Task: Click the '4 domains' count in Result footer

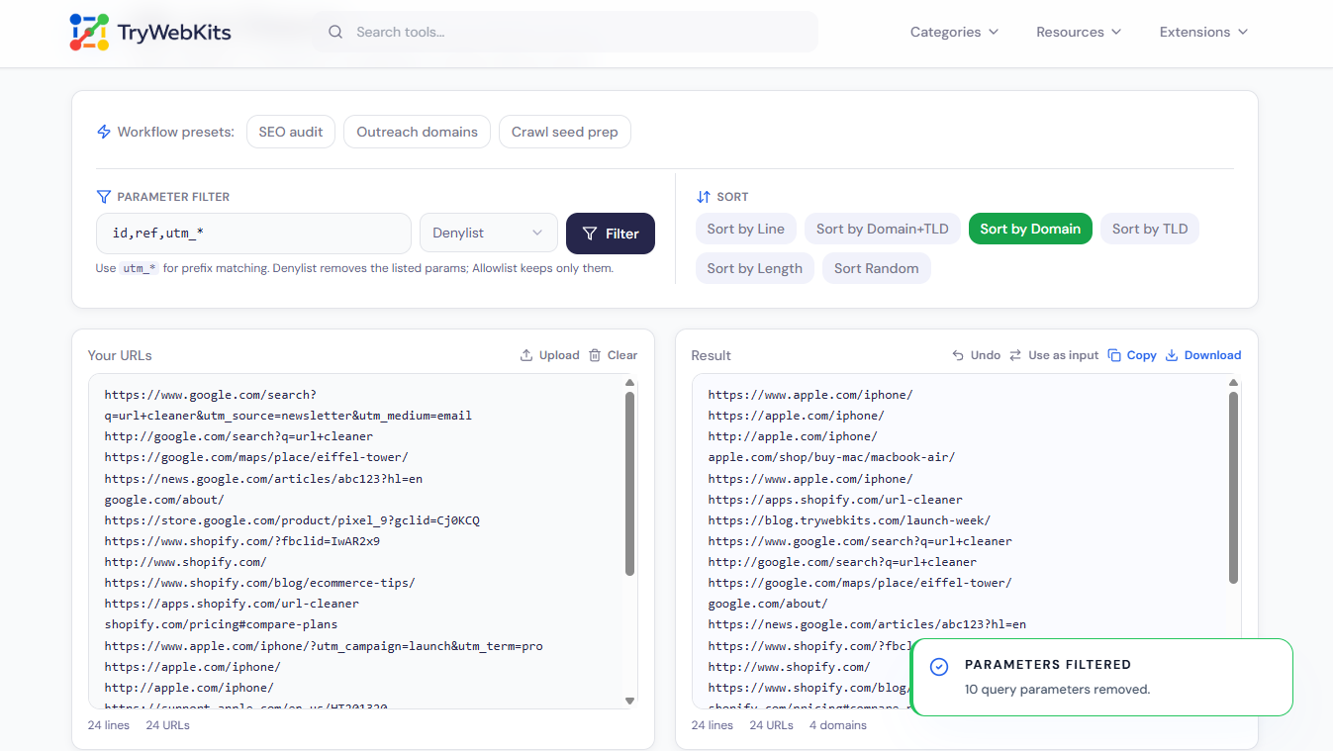Action: [837, 725]
